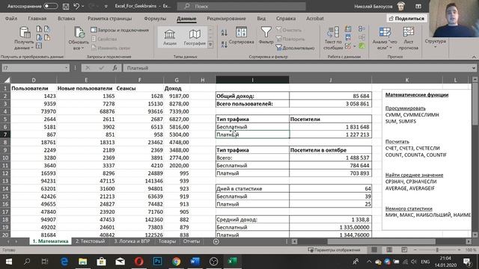The width and height of the screenshot is (479, 269).
Task: Click the sort descending Z-A icon
Action: [225, 45]
